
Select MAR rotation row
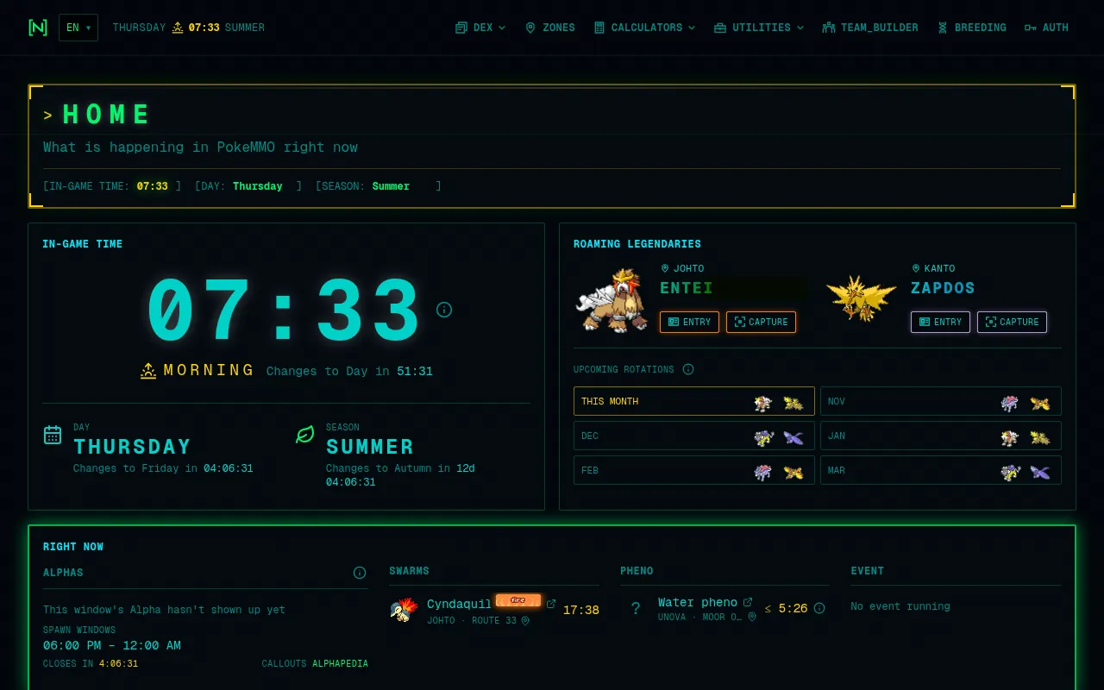[941, 470]
